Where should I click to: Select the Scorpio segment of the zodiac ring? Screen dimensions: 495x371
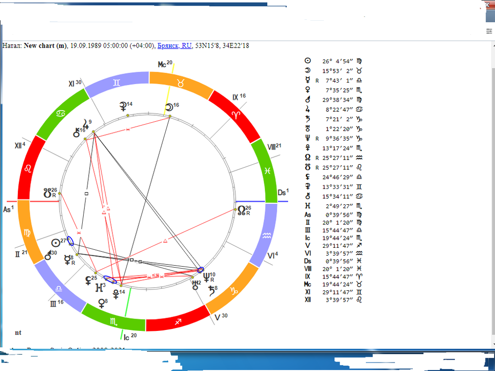114,322
